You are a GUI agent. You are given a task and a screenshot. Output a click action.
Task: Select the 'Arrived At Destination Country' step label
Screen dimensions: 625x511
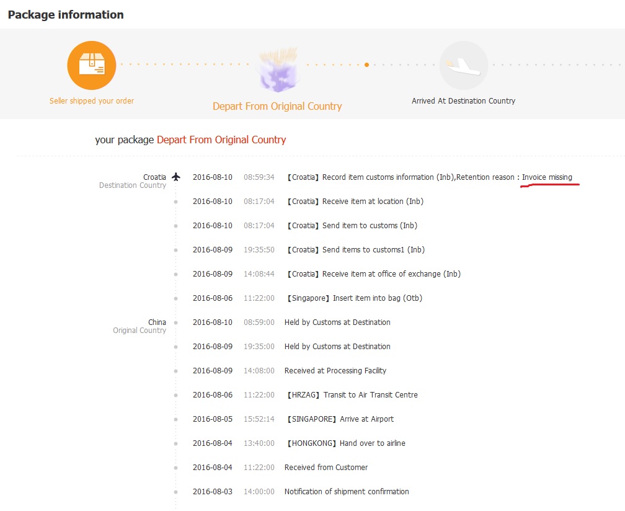click(463, 100)
